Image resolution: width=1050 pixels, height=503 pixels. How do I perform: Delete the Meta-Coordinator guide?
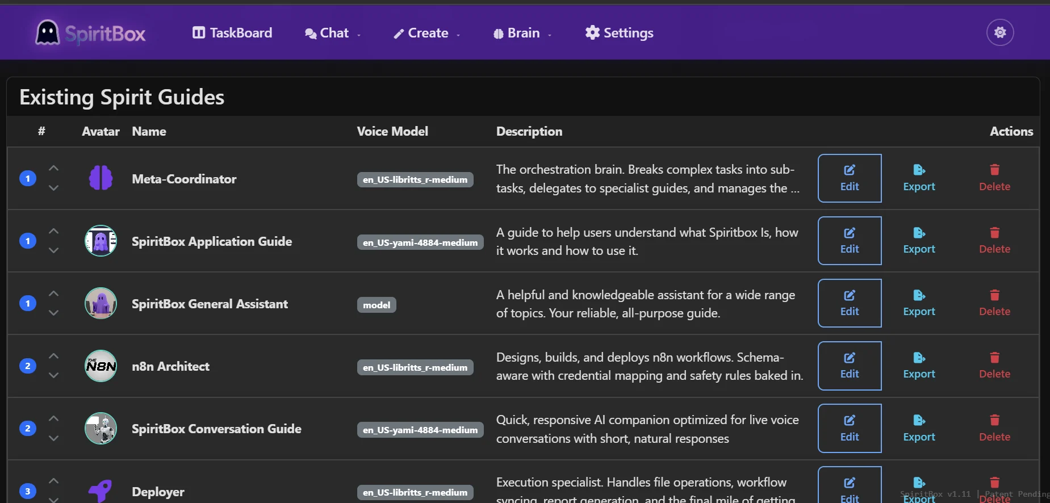tap(994, 178)
